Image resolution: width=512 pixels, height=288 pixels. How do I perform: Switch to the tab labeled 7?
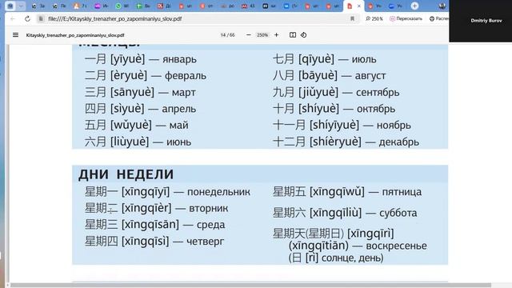[80, 6]
